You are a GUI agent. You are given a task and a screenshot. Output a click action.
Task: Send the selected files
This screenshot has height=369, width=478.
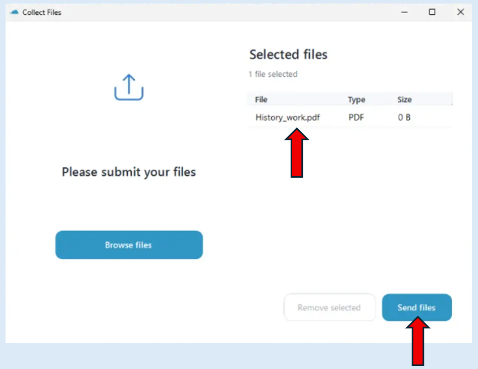(x=417, y=307)
